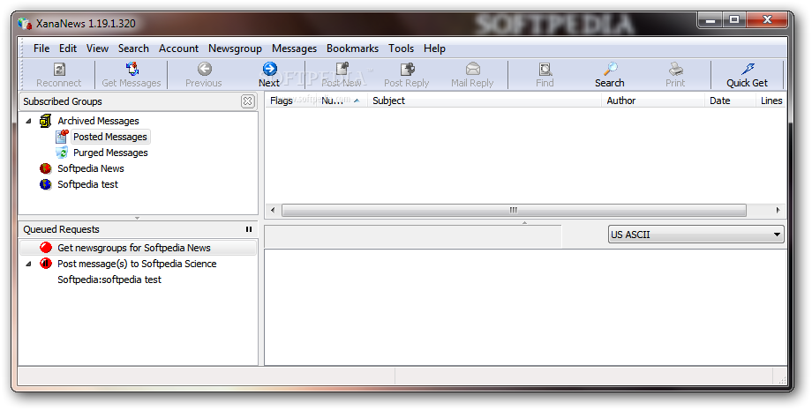Click the Subject column header

click(x=485, y=101)
